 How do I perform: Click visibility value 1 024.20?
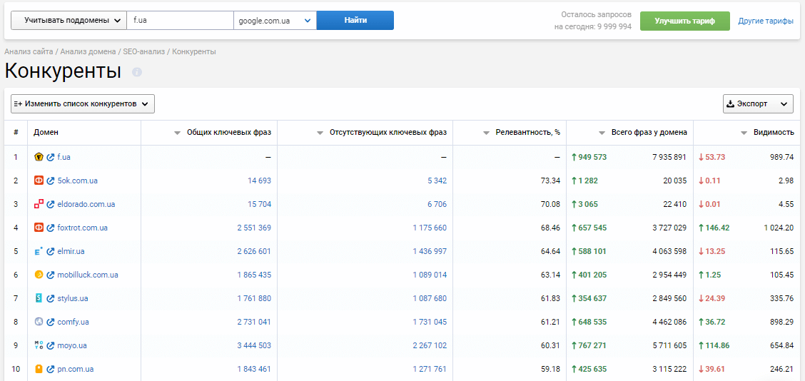pyautogui.click(x=778, y=228)
